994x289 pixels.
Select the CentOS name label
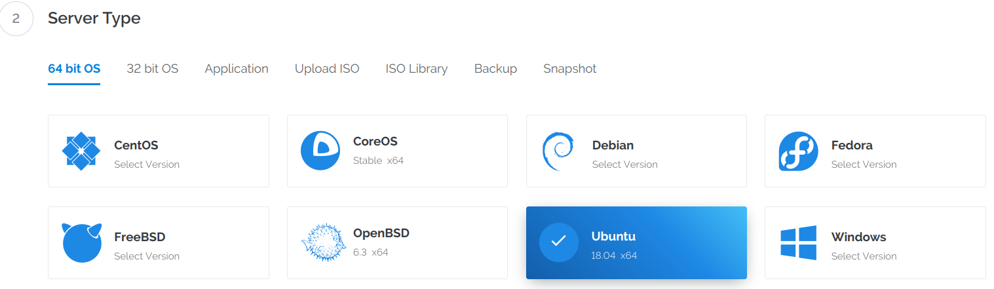(136, 145)
